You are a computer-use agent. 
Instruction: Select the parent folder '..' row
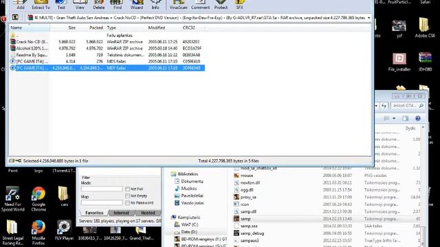107,35
